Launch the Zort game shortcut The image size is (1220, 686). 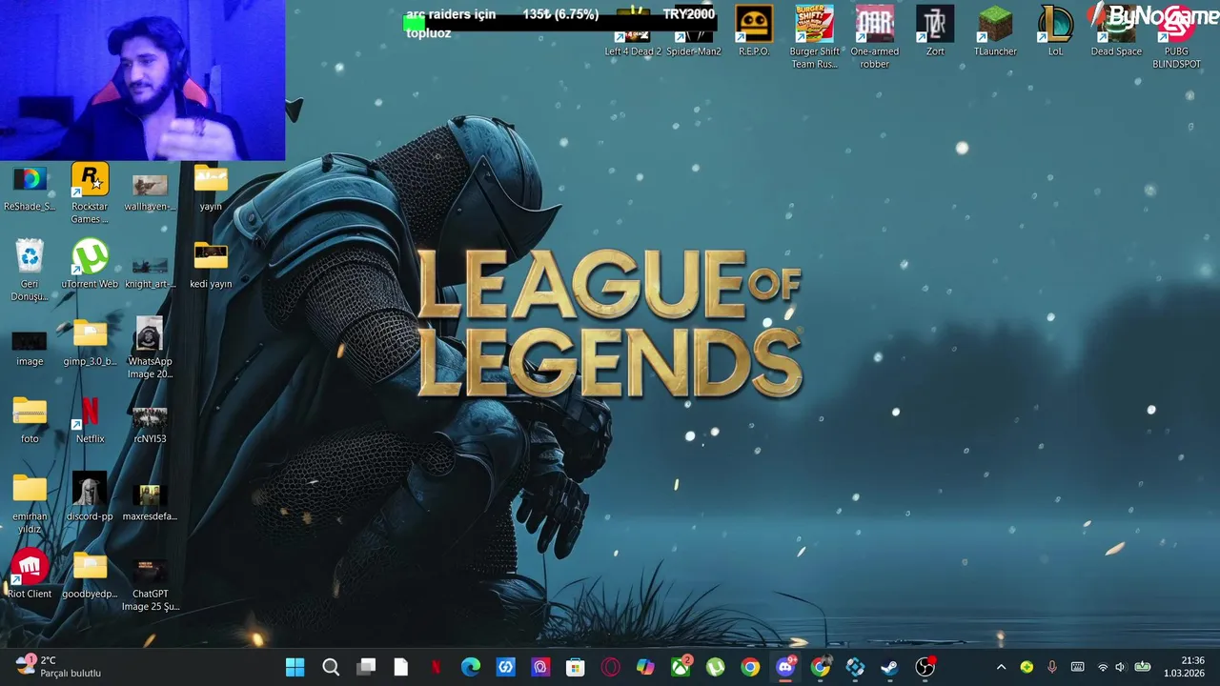pos(935,31)
